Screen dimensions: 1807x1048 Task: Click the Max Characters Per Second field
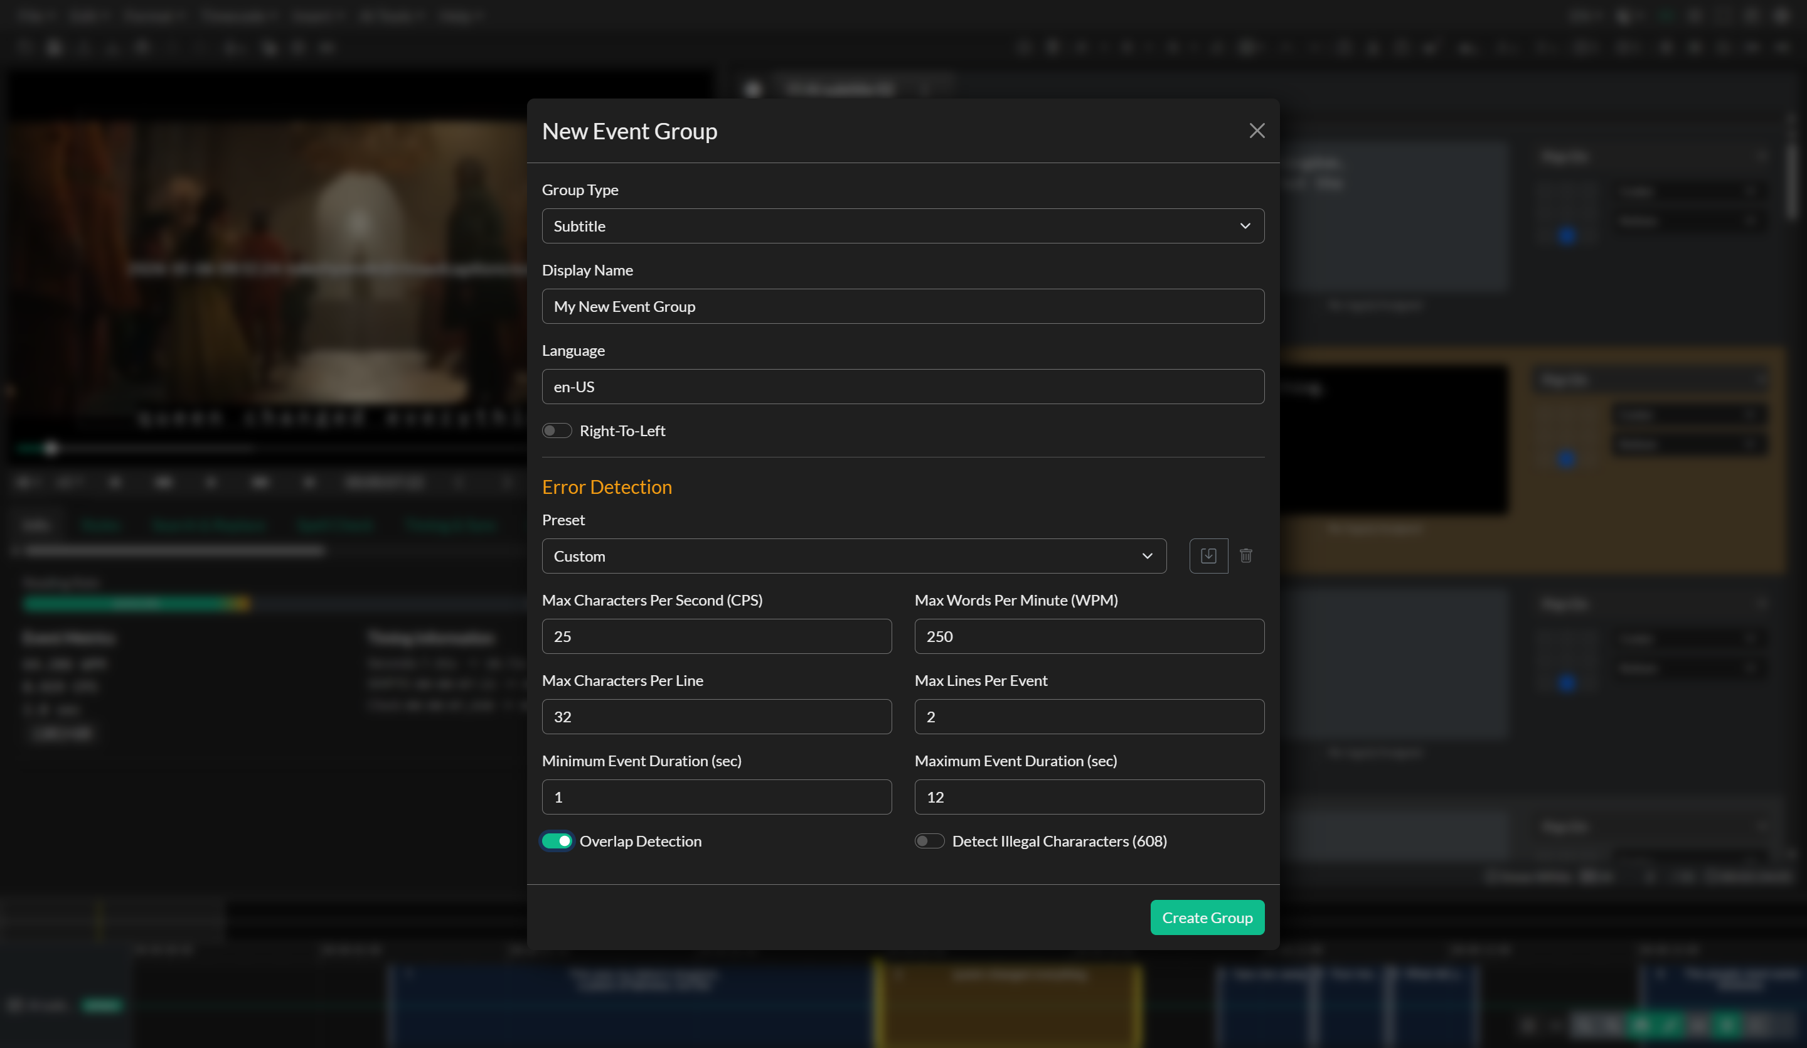717,636
